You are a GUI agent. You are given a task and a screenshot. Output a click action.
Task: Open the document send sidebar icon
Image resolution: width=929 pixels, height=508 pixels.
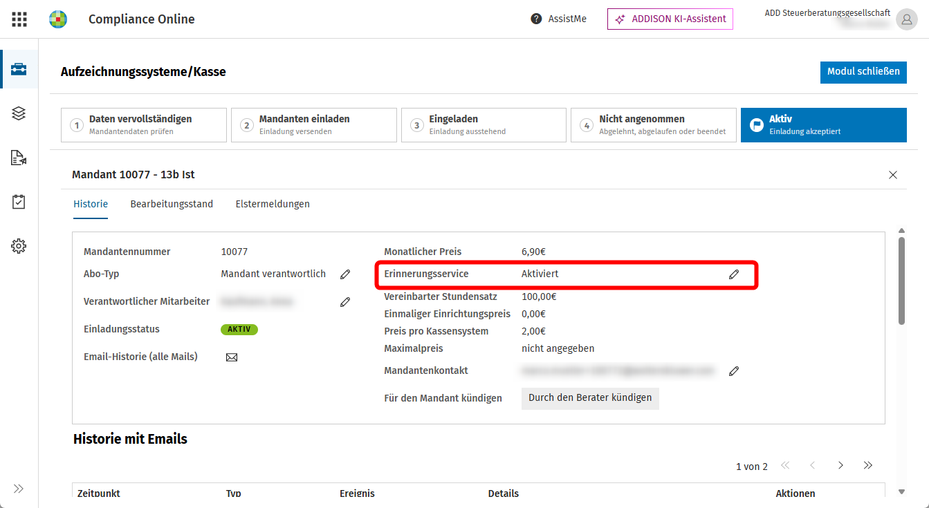point(19,158)
